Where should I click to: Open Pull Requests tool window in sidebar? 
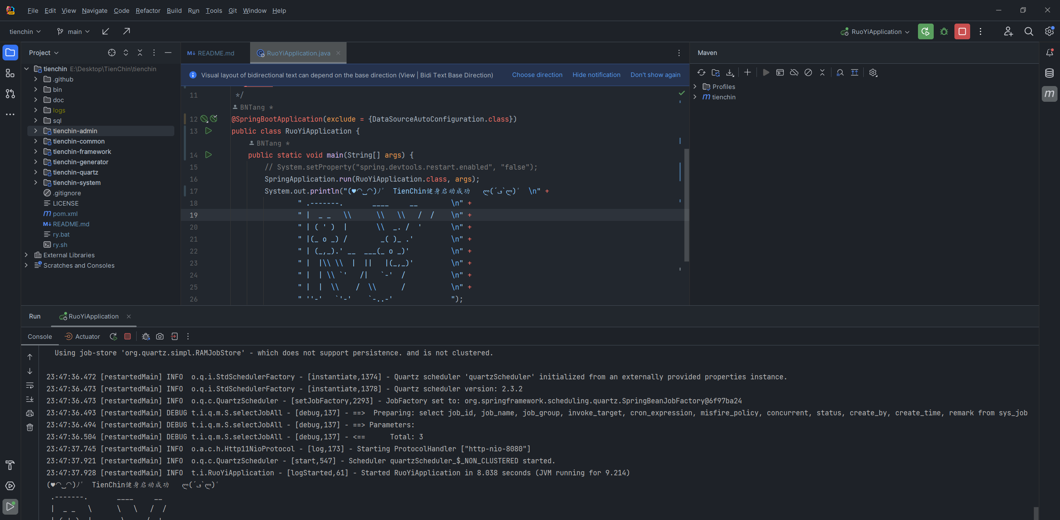[10, 94]
